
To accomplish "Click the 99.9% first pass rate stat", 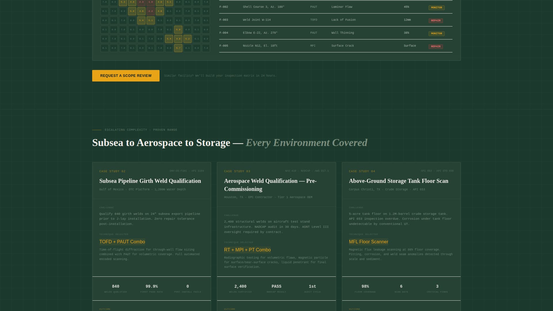I will (x=151, y=286).
